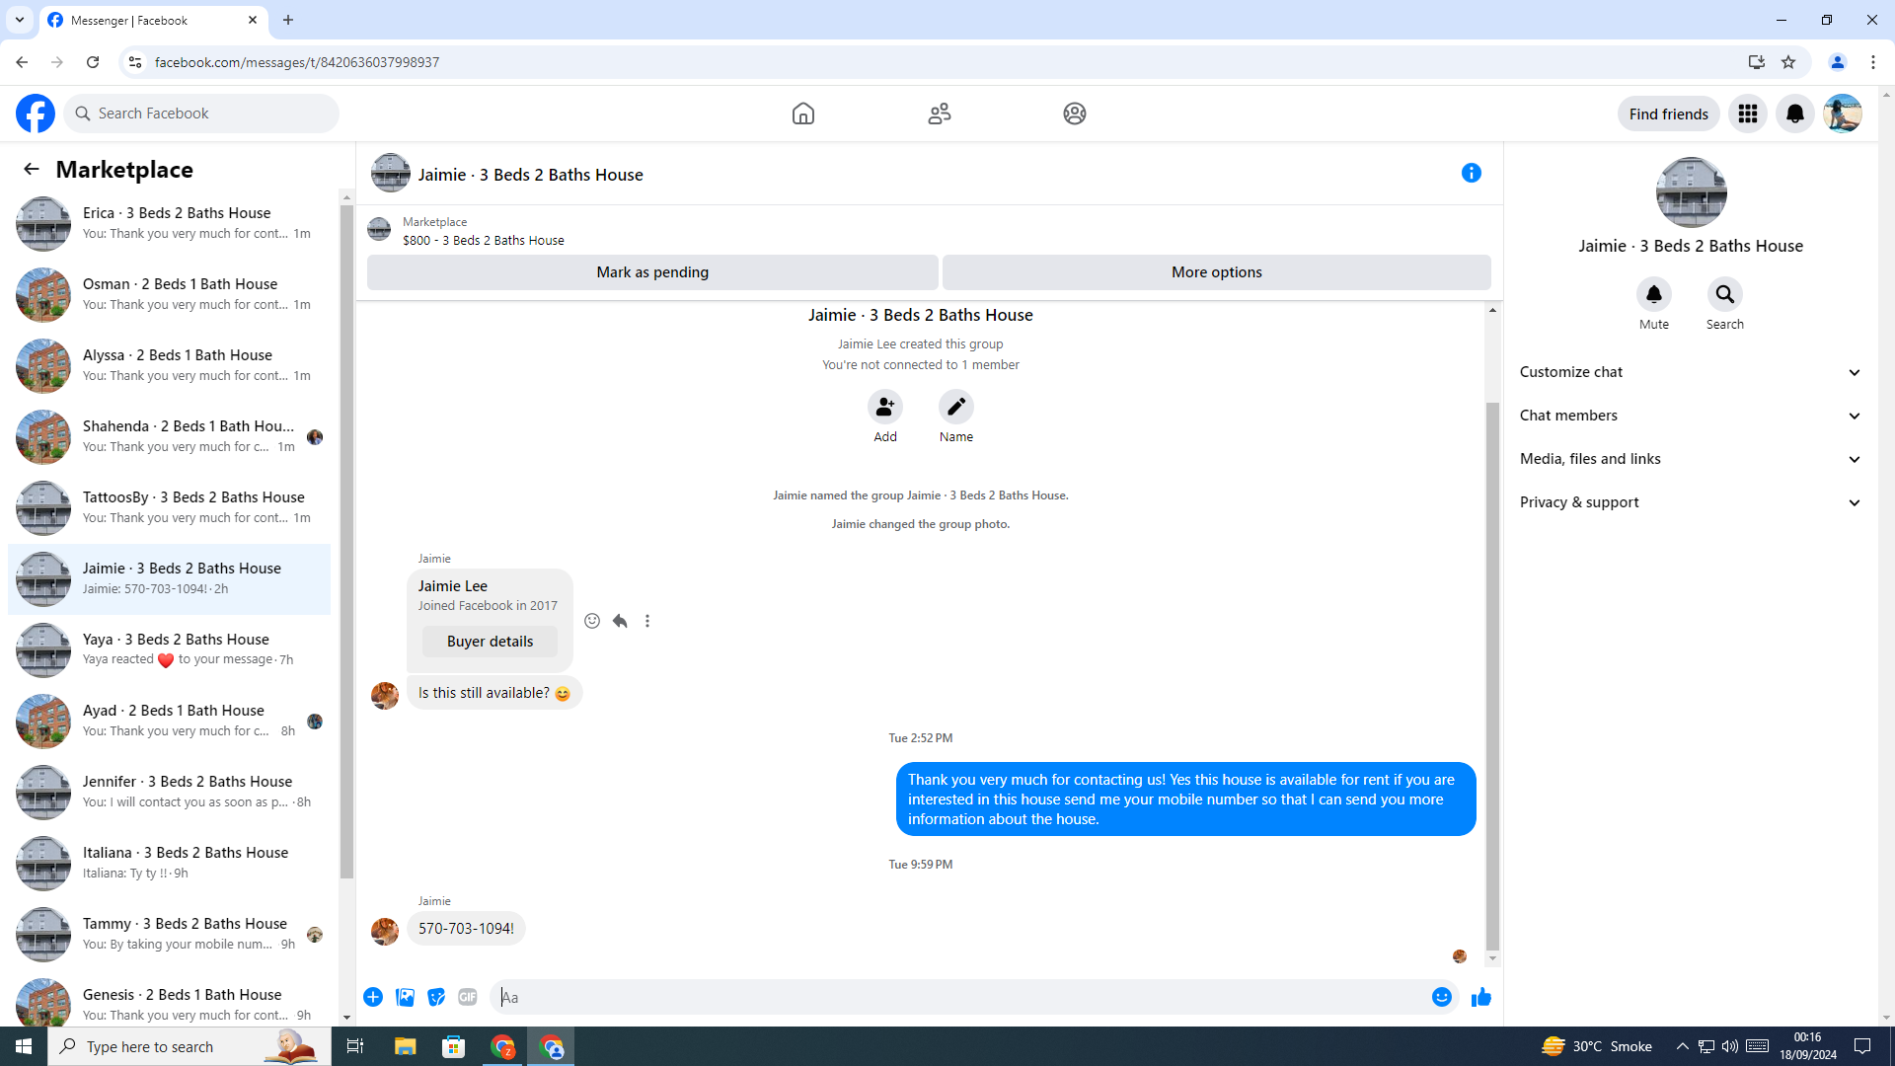
Task: Open the Friends tab in top navigation
Action: coord(939,114)
